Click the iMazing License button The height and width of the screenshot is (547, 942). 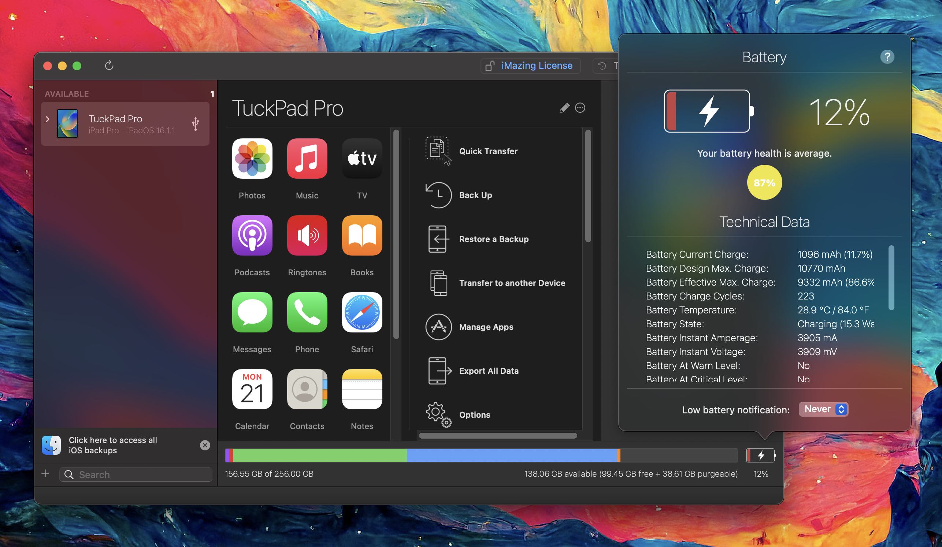click(529, 64)
